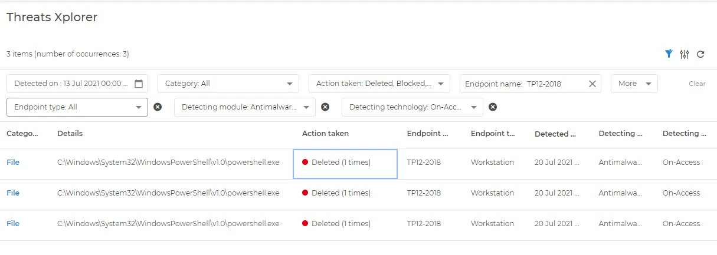This screenshot has height=255, width=717.
Task: Open Detecting technology On-Access dropdown
Action: [412, 107]
